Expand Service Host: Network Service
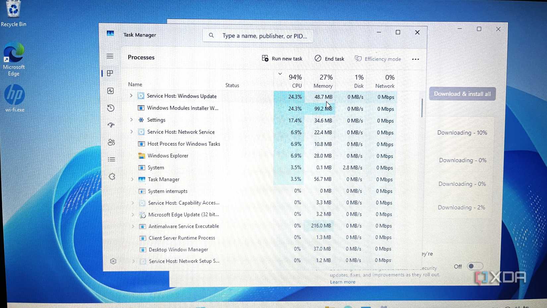This screenshot has width=547, height=308. (x=132, y=132)
